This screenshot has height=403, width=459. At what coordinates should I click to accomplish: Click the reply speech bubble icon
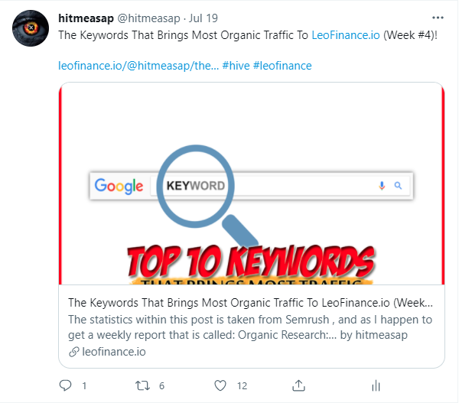(65, 385)
